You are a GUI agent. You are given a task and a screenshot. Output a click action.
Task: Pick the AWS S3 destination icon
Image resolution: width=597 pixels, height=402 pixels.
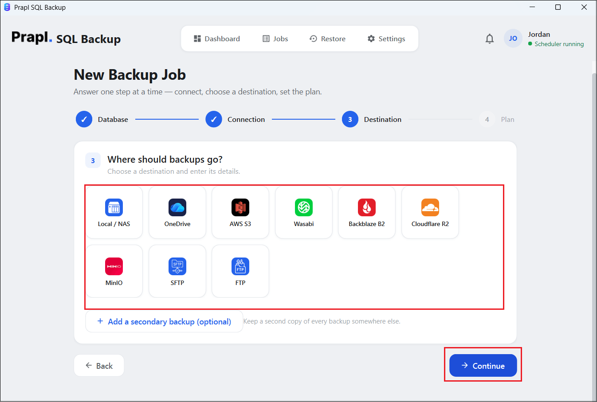[240, 207]
